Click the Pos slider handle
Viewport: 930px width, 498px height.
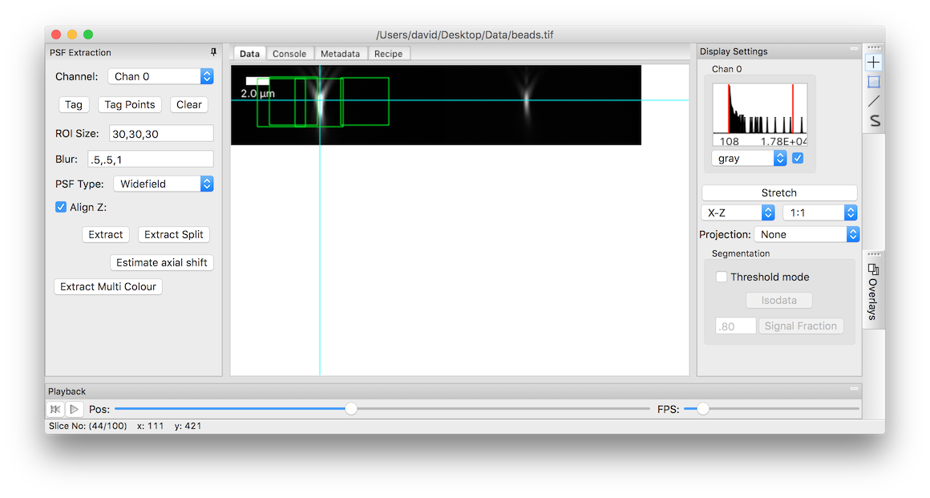pos(351,409)
